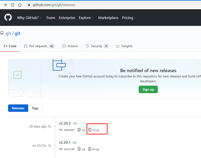Click the 28 days ago date text
The height and width of the screenshot is (158, 201).
(38, 126)
